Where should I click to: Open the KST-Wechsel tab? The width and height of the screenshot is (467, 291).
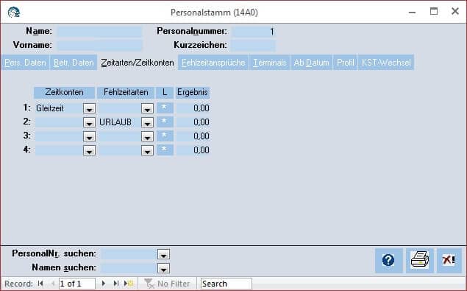tap(386, 63)
